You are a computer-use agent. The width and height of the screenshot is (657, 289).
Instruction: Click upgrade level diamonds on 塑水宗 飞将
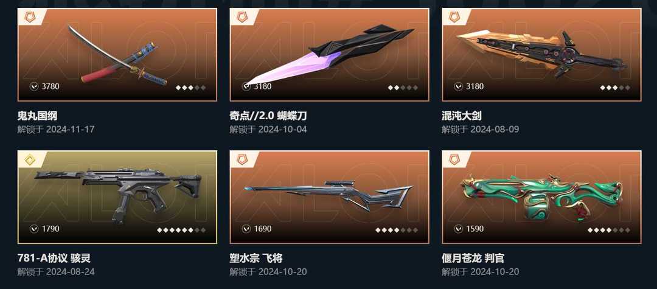(x=397, y=230)
